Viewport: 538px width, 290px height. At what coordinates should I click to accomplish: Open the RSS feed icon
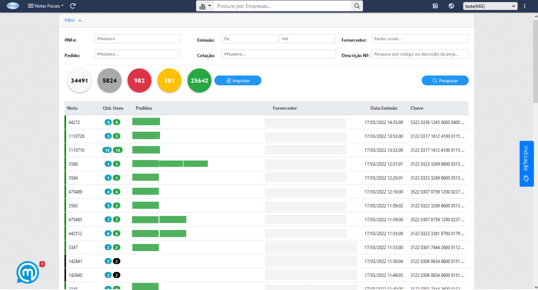tap(435, 6)
